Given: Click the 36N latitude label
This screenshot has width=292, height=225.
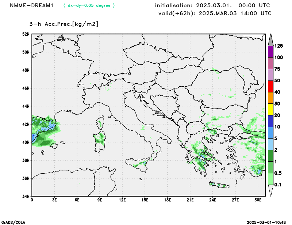Looking at the screenshot, I should click(x=26, y=178).
